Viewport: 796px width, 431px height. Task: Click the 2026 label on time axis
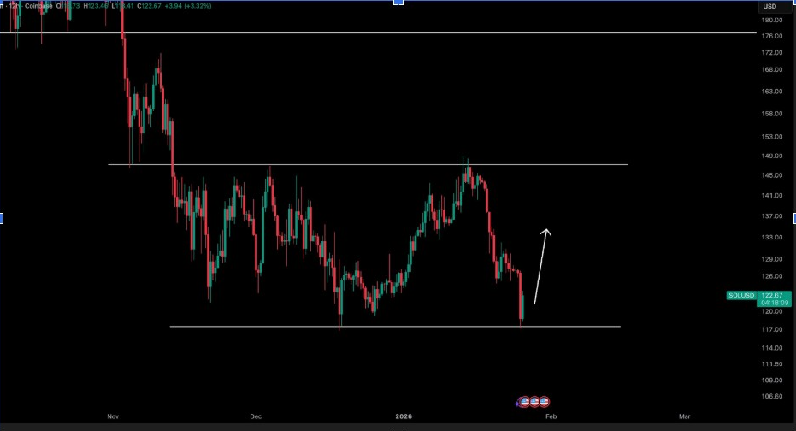[x=404, y=416]
